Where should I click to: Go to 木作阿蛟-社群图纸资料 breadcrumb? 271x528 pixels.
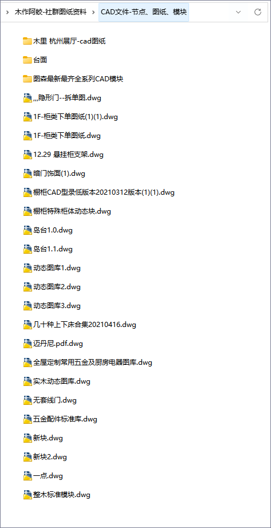pyautogui.click(x=50, y=12)
